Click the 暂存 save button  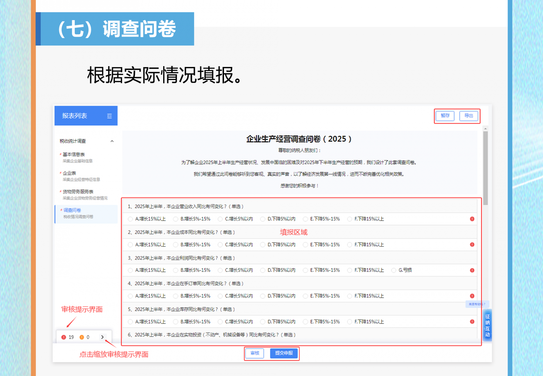coord(445,116)
